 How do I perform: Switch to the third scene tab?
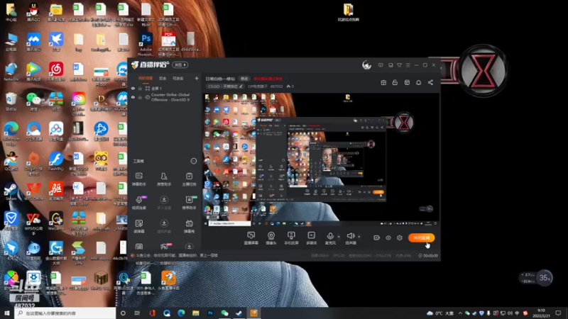[x=178, y=78]
